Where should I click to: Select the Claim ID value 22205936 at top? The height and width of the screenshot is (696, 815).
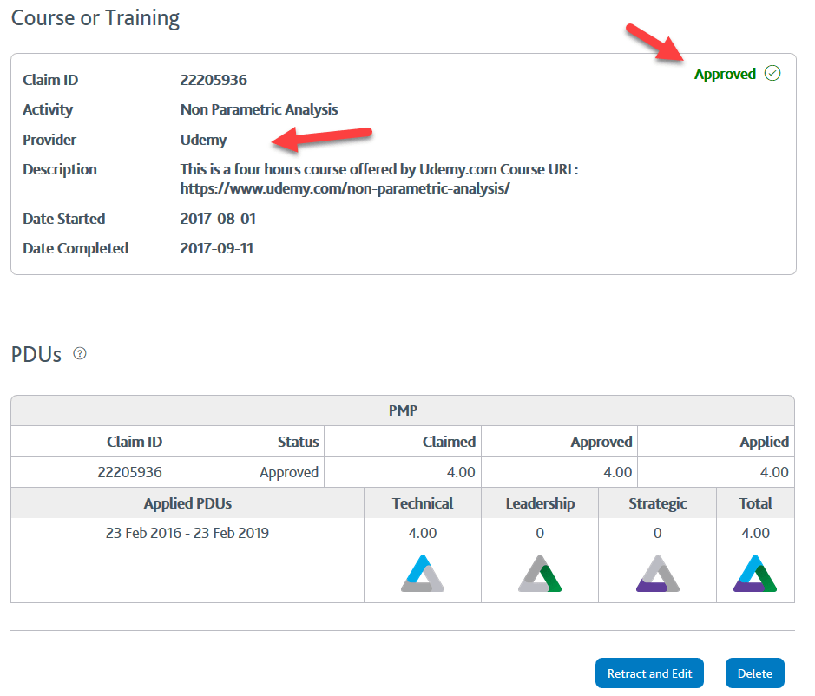click(214, 80)
